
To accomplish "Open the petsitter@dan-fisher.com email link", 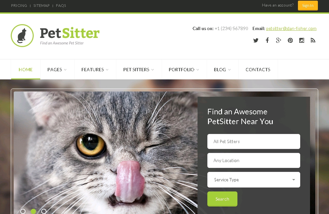I will click(291, 28).
